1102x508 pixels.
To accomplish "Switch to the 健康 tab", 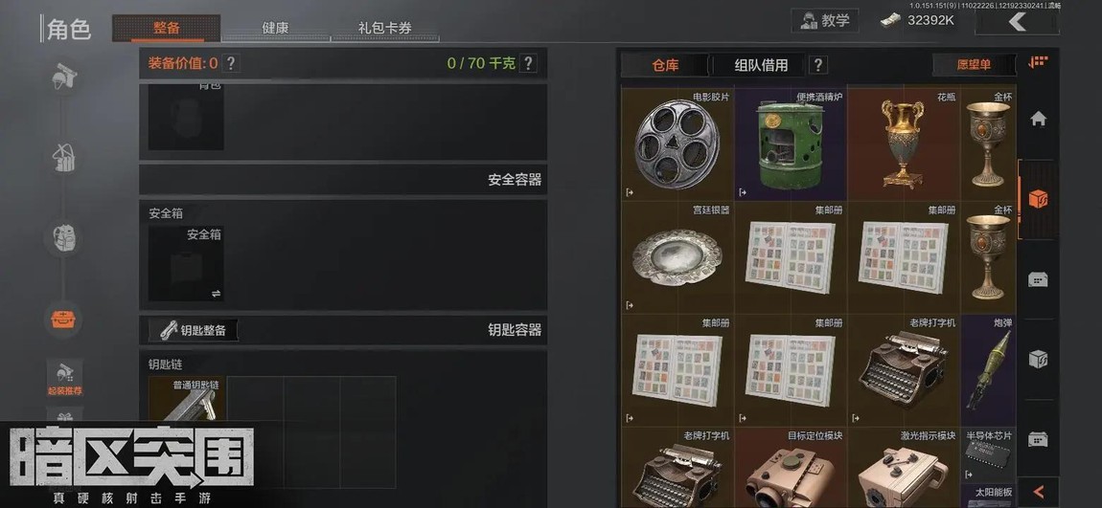I will click(x=276, y=28).
